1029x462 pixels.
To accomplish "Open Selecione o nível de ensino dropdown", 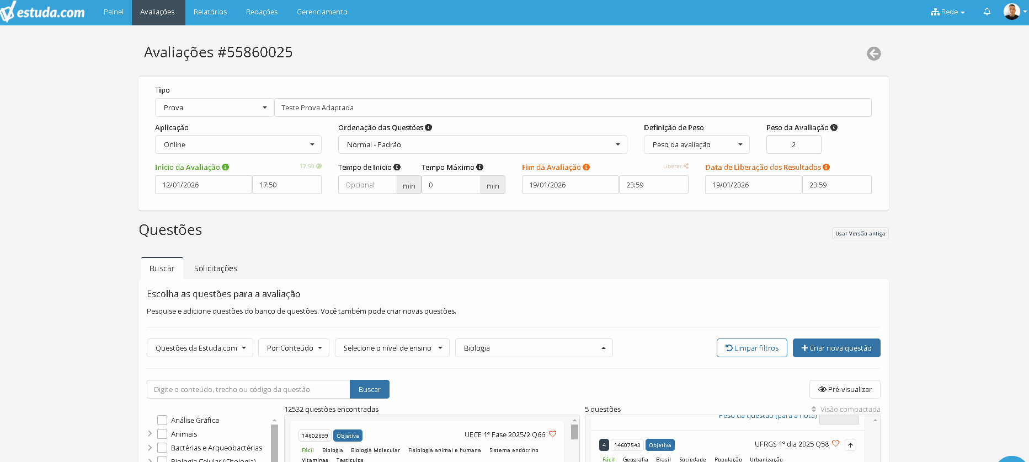I will [392, 348].
